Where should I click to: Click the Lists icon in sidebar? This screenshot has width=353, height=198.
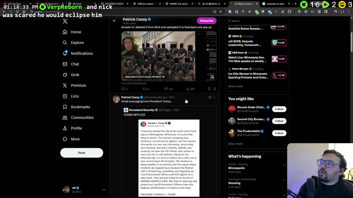point(65,96)
